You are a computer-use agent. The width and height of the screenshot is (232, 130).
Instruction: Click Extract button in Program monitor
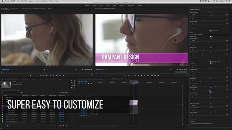[155, 75]
